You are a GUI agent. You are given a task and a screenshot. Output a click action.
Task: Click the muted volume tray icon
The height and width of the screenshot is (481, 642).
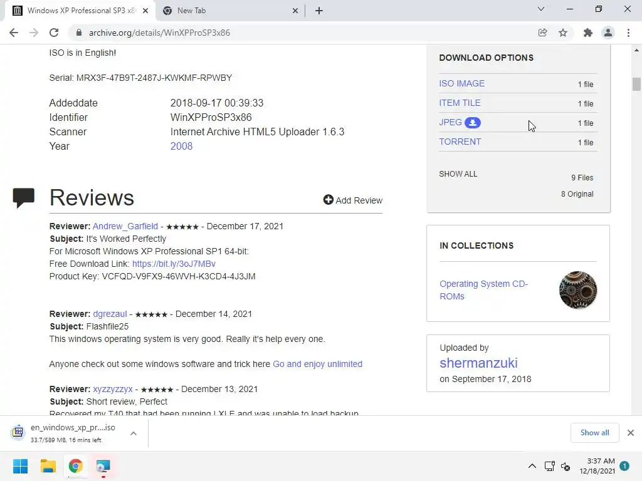point(566,466)
